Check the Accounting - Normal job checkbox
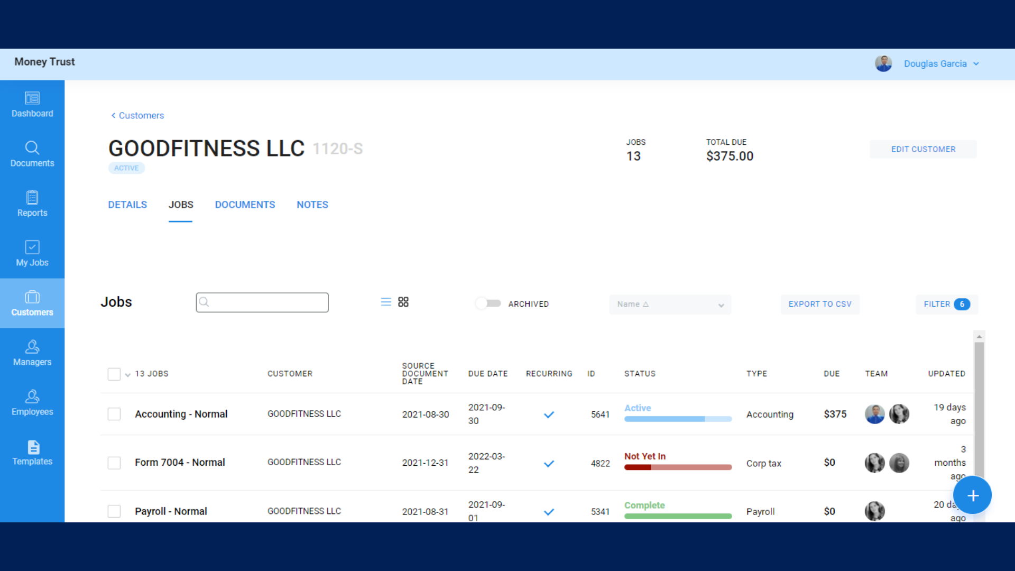 click(x=114, y=414)
